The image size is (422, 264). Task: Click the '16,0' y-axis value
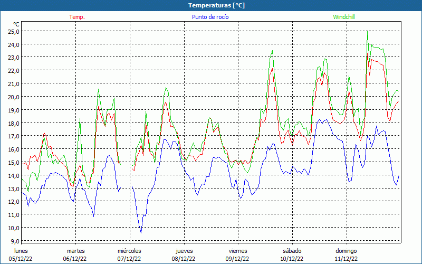click(14, 149)
